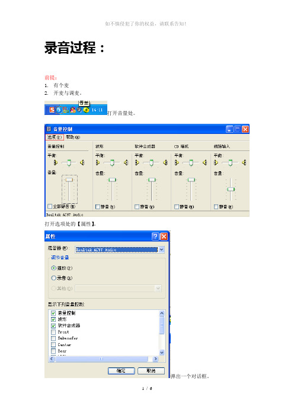This screenshot has height=416, width=294.
Task: Open the volume speaker tray icon
Action: click(x=79, y=109)
